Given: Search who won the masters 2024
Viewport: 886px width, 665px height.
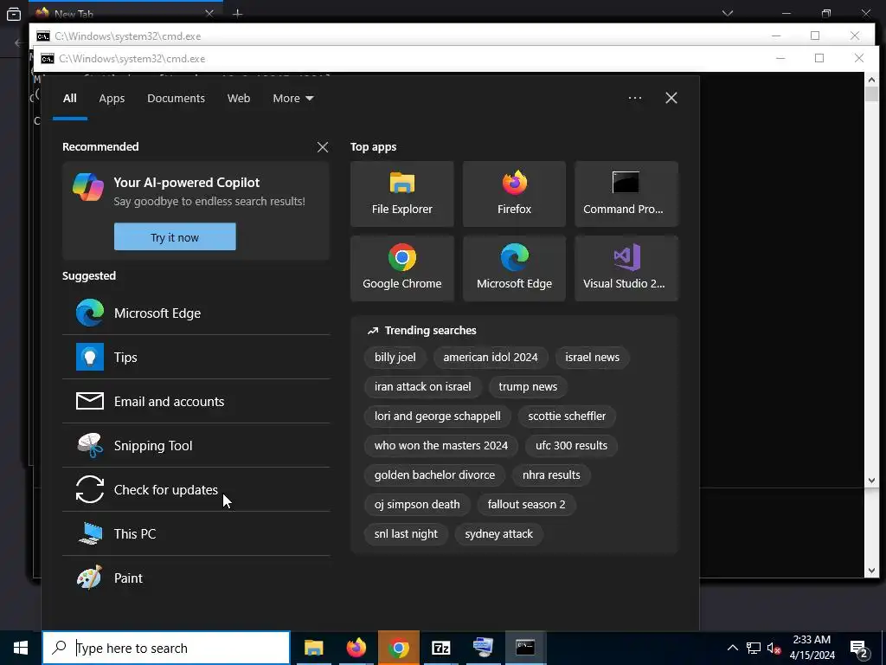Looking at the screenshot, I should 441,446.
